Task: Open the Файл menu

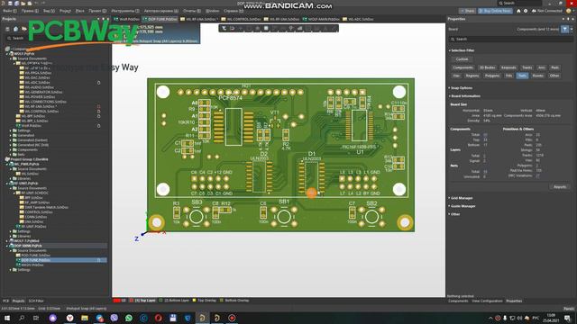Action: [x=10, y=11]
